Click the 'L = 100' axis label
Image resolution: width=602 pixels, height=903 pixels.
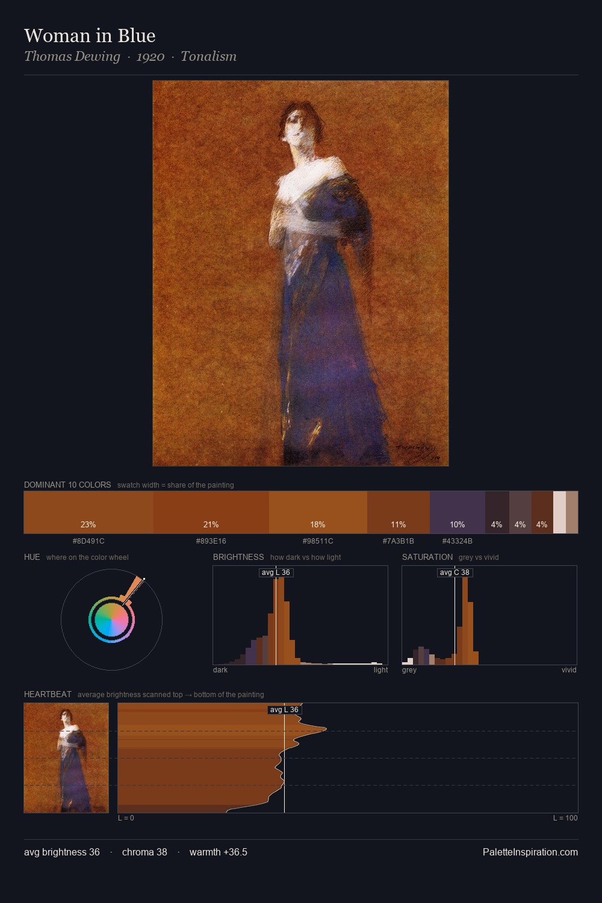point(565,818)
